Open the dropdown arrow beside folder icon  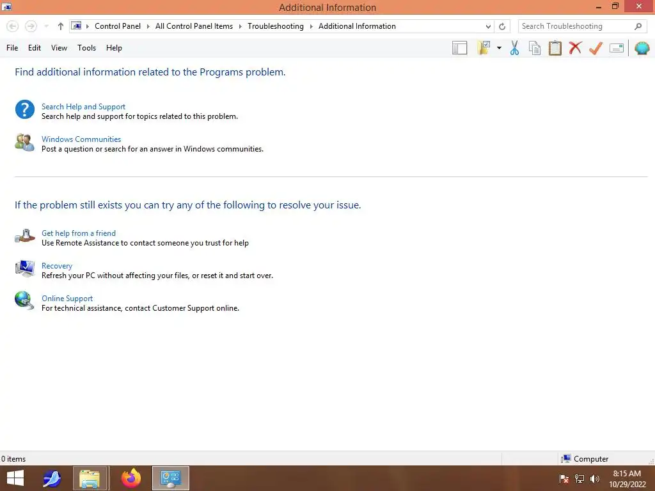[x=499, y=48]
